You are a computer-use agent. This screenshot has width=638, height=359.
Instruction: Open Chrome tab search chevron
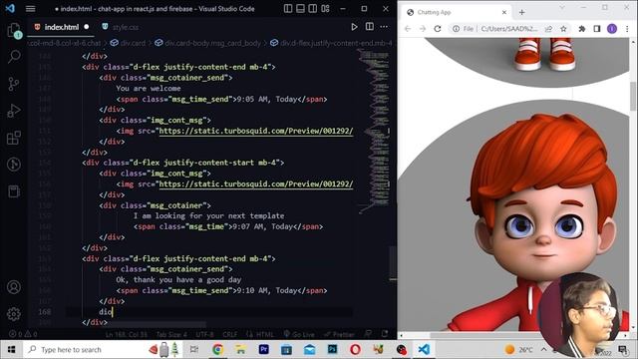tap(562, 7)
